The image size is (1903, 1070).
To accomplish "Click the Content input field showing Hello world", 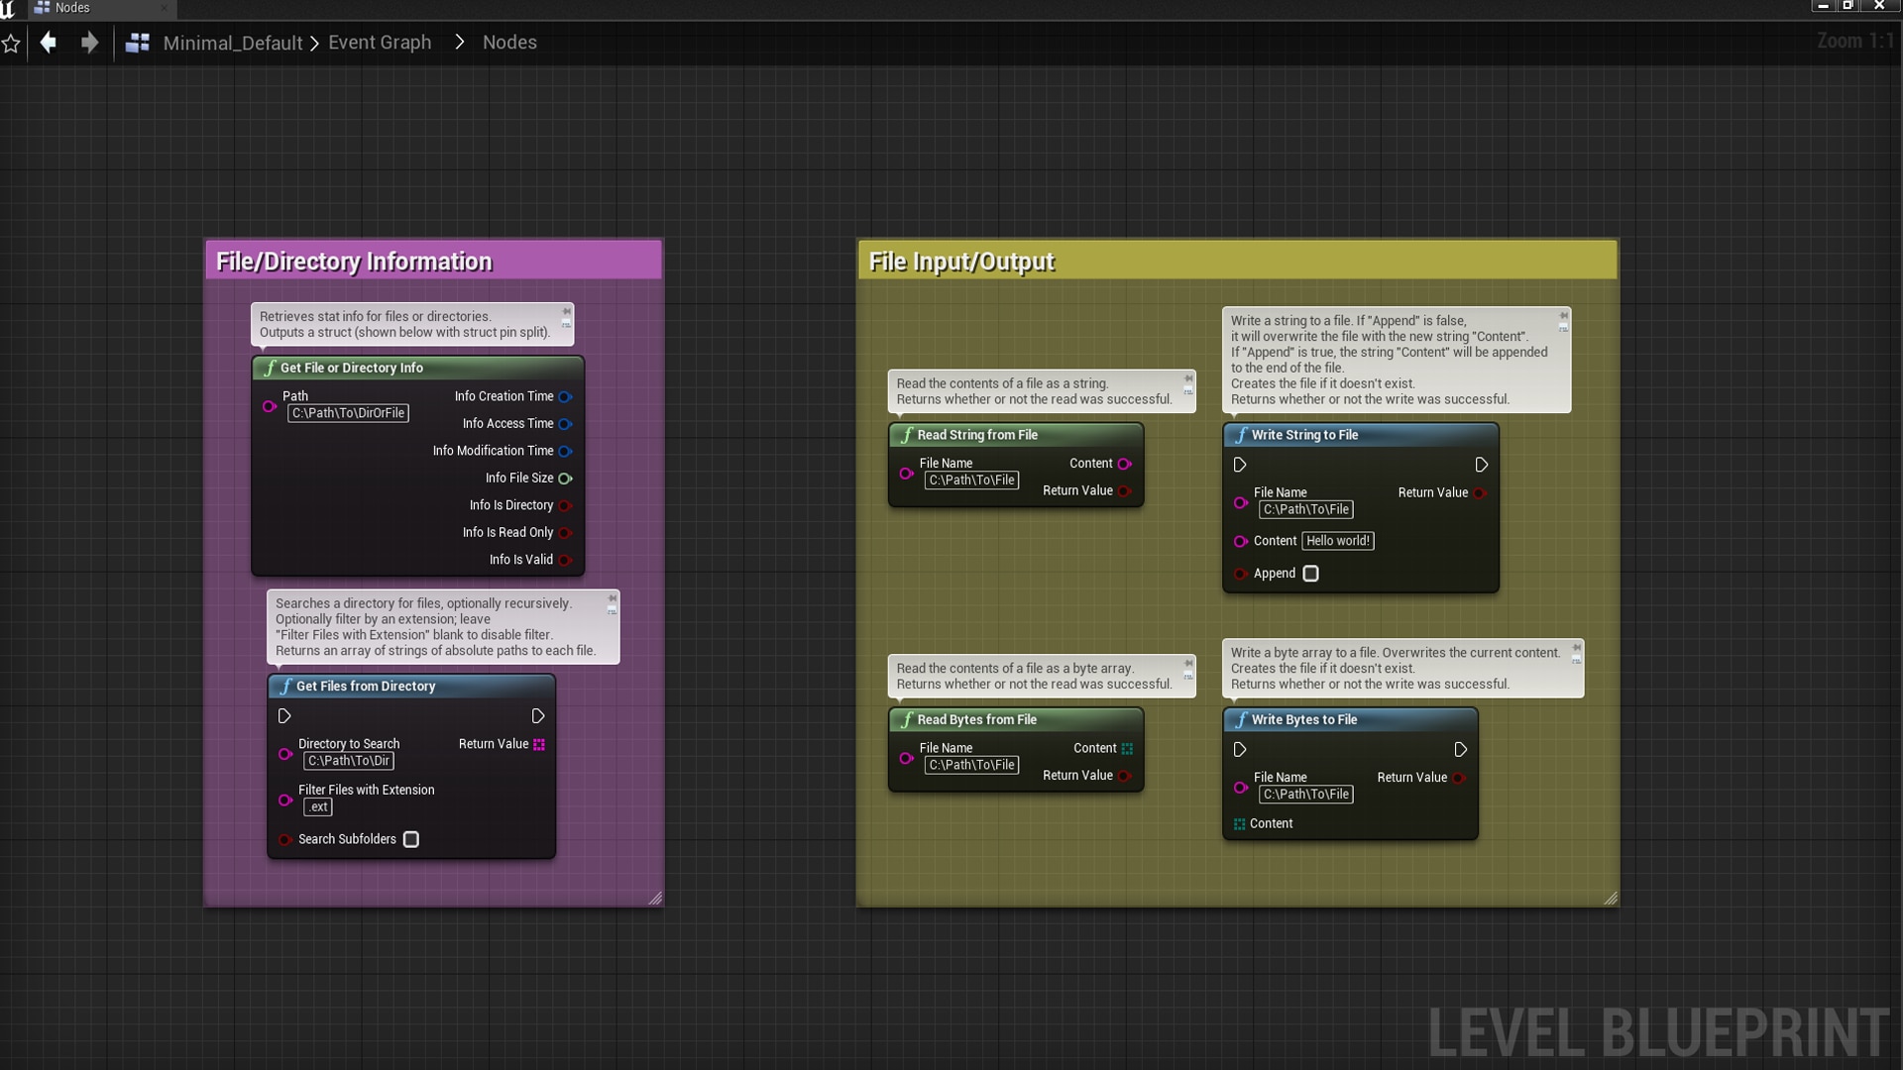I will (1337, 540).
